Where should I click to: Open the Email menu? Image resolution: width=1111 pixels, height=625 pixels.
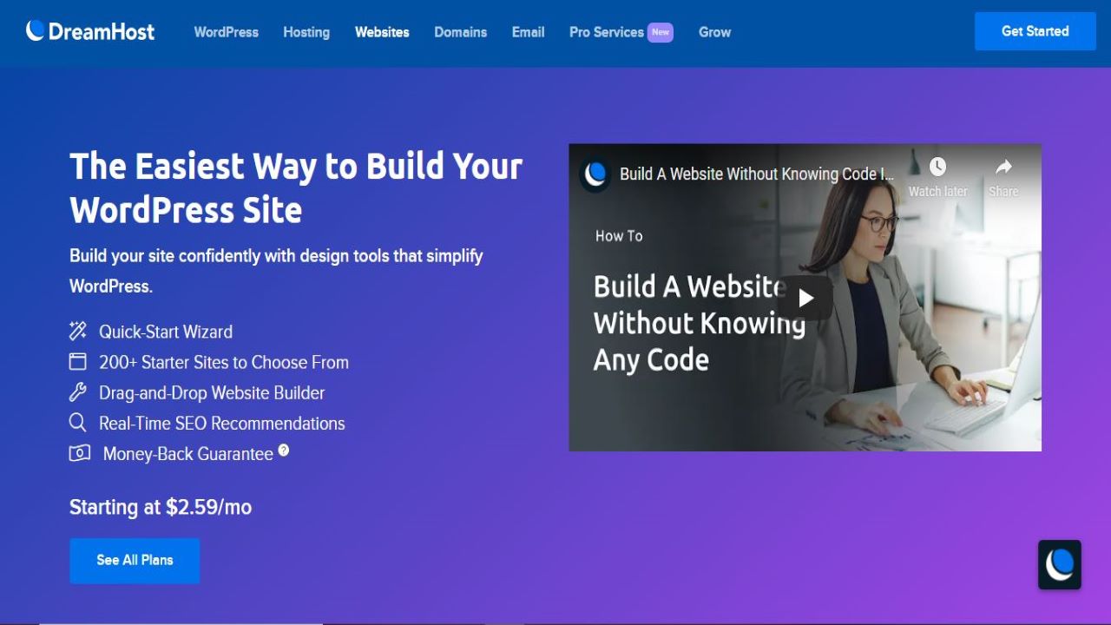click(x=529, y=32)
